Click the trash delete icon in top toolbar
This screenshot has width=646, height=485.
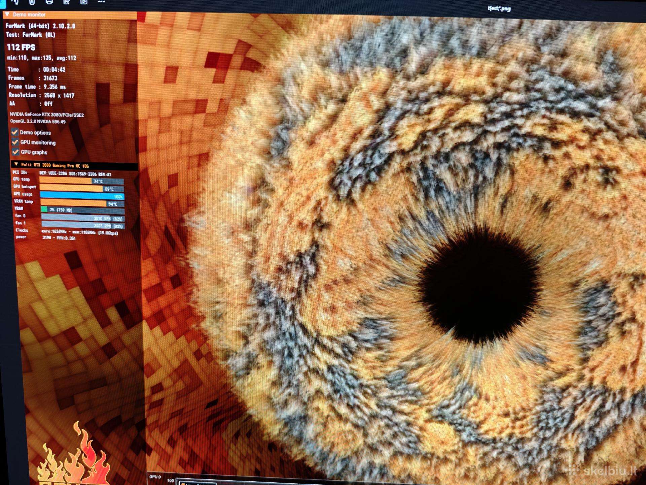click(32, 2)
